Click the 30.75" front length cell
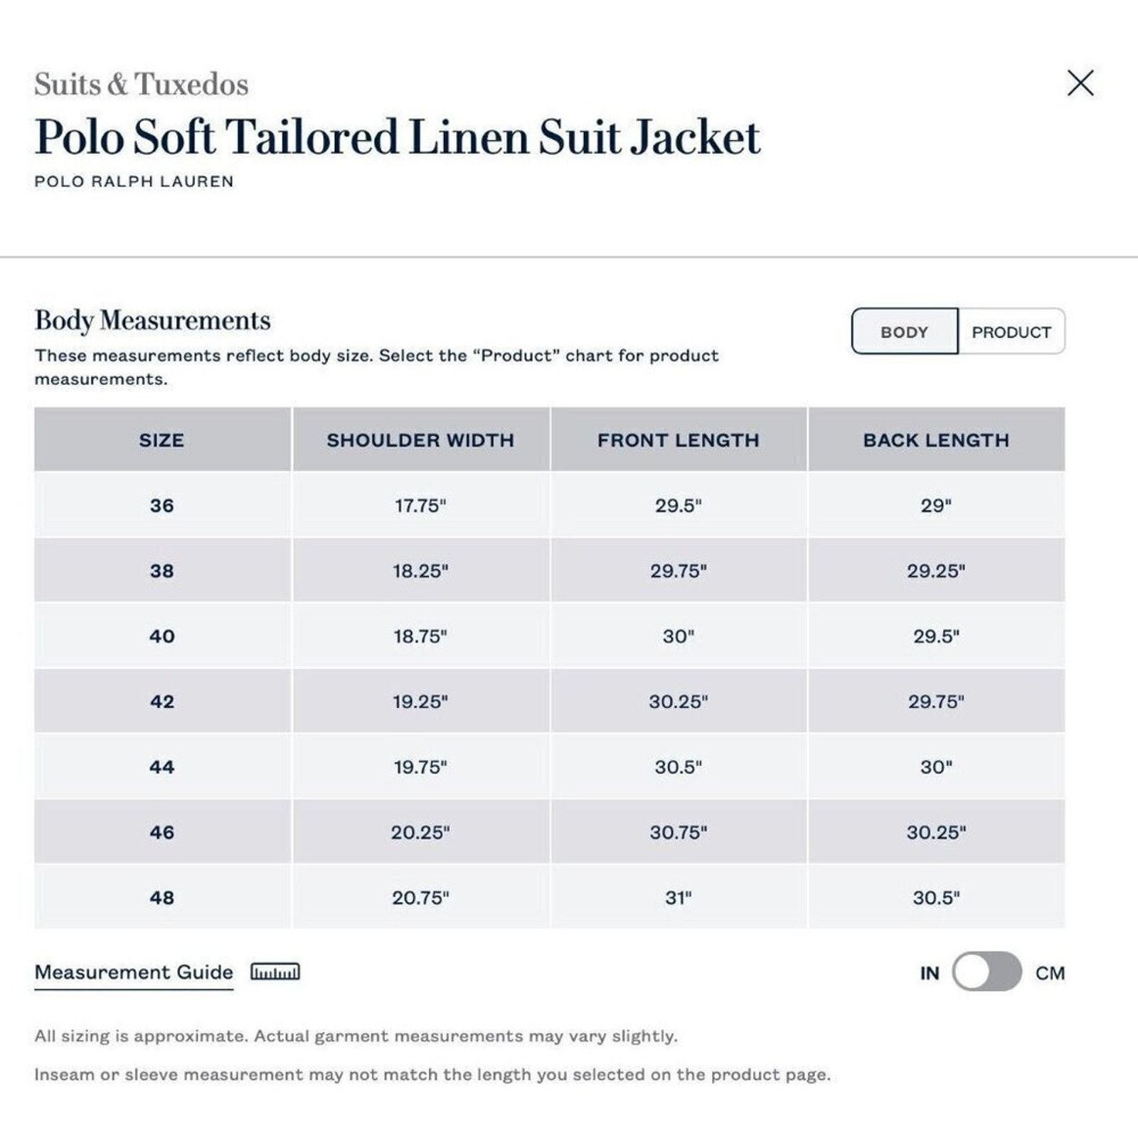Image resolution: width=1138 pixels, height=1138 pixels. point(679,832)
